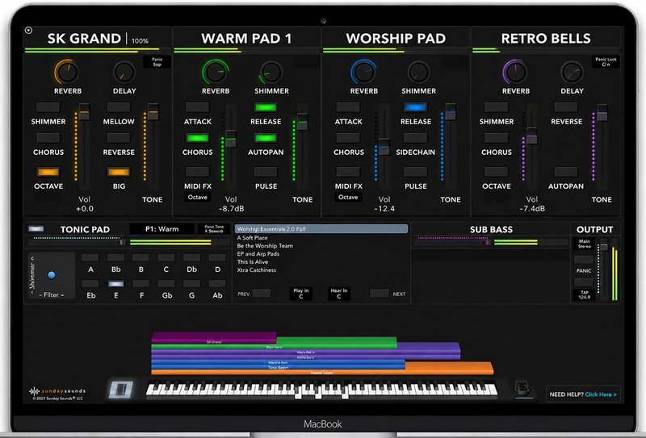Click the Output master volume fader
This screenshot has height=438, width=646.
click(603, 246)
